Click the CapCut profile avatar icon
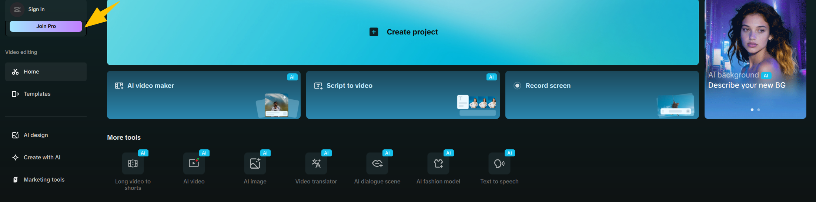This screenshot has width=816, height=202. point(17,9)
